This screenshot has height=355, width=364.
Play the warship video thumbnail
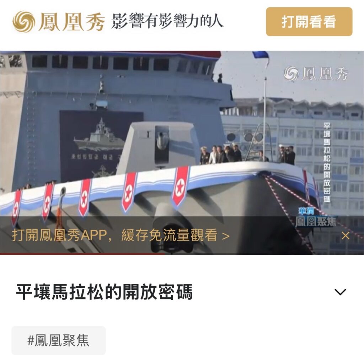click(182, 152)
